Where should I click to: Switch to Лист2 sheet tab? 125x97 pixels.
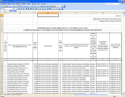[14, 94]
